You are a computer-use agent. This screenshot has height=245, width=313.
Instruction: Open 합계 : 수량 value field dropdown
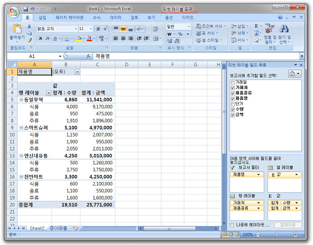tap(296, 203)
